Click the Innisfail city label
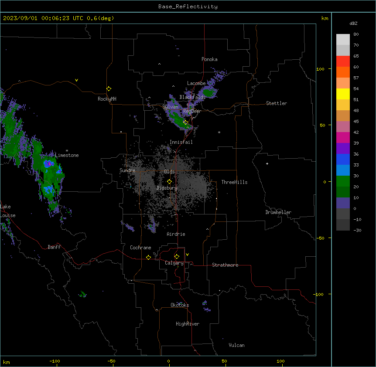 click(x=181, y=142)
